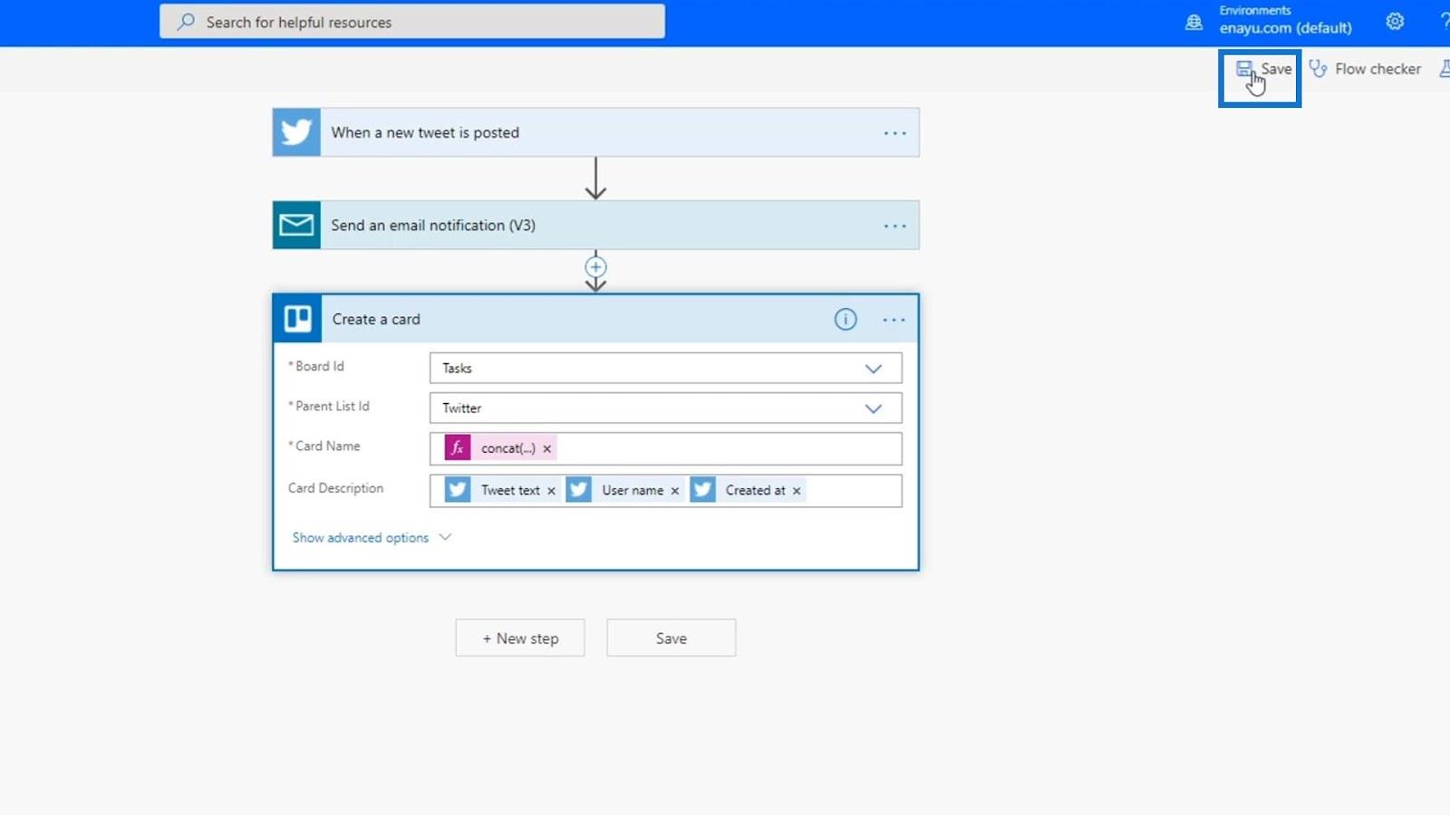Open the ellipsis menu for Create a card
The width and height of the screenshot is (1450, 815).
(x=894, y=320)
